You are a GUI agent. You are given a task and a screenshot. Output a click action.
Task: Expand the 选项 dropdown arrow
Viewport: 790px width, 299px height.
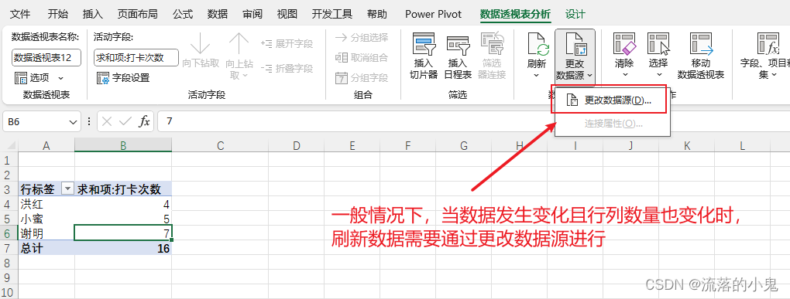tap(61, 78)
